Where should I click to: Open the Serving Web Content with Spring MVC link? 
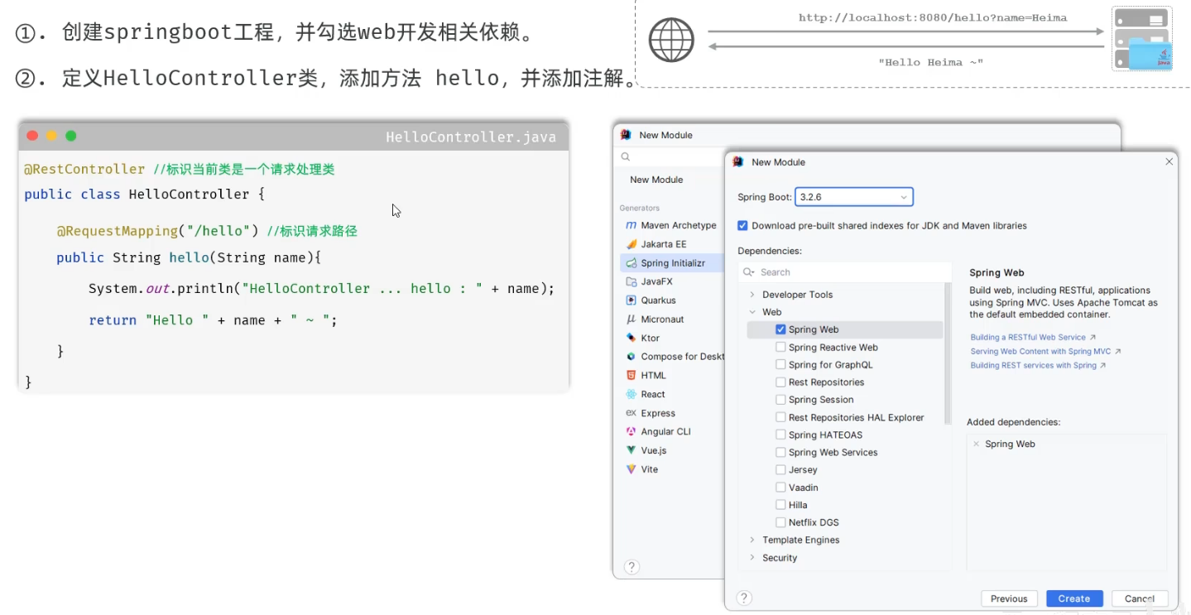[x=1043, y=351]
